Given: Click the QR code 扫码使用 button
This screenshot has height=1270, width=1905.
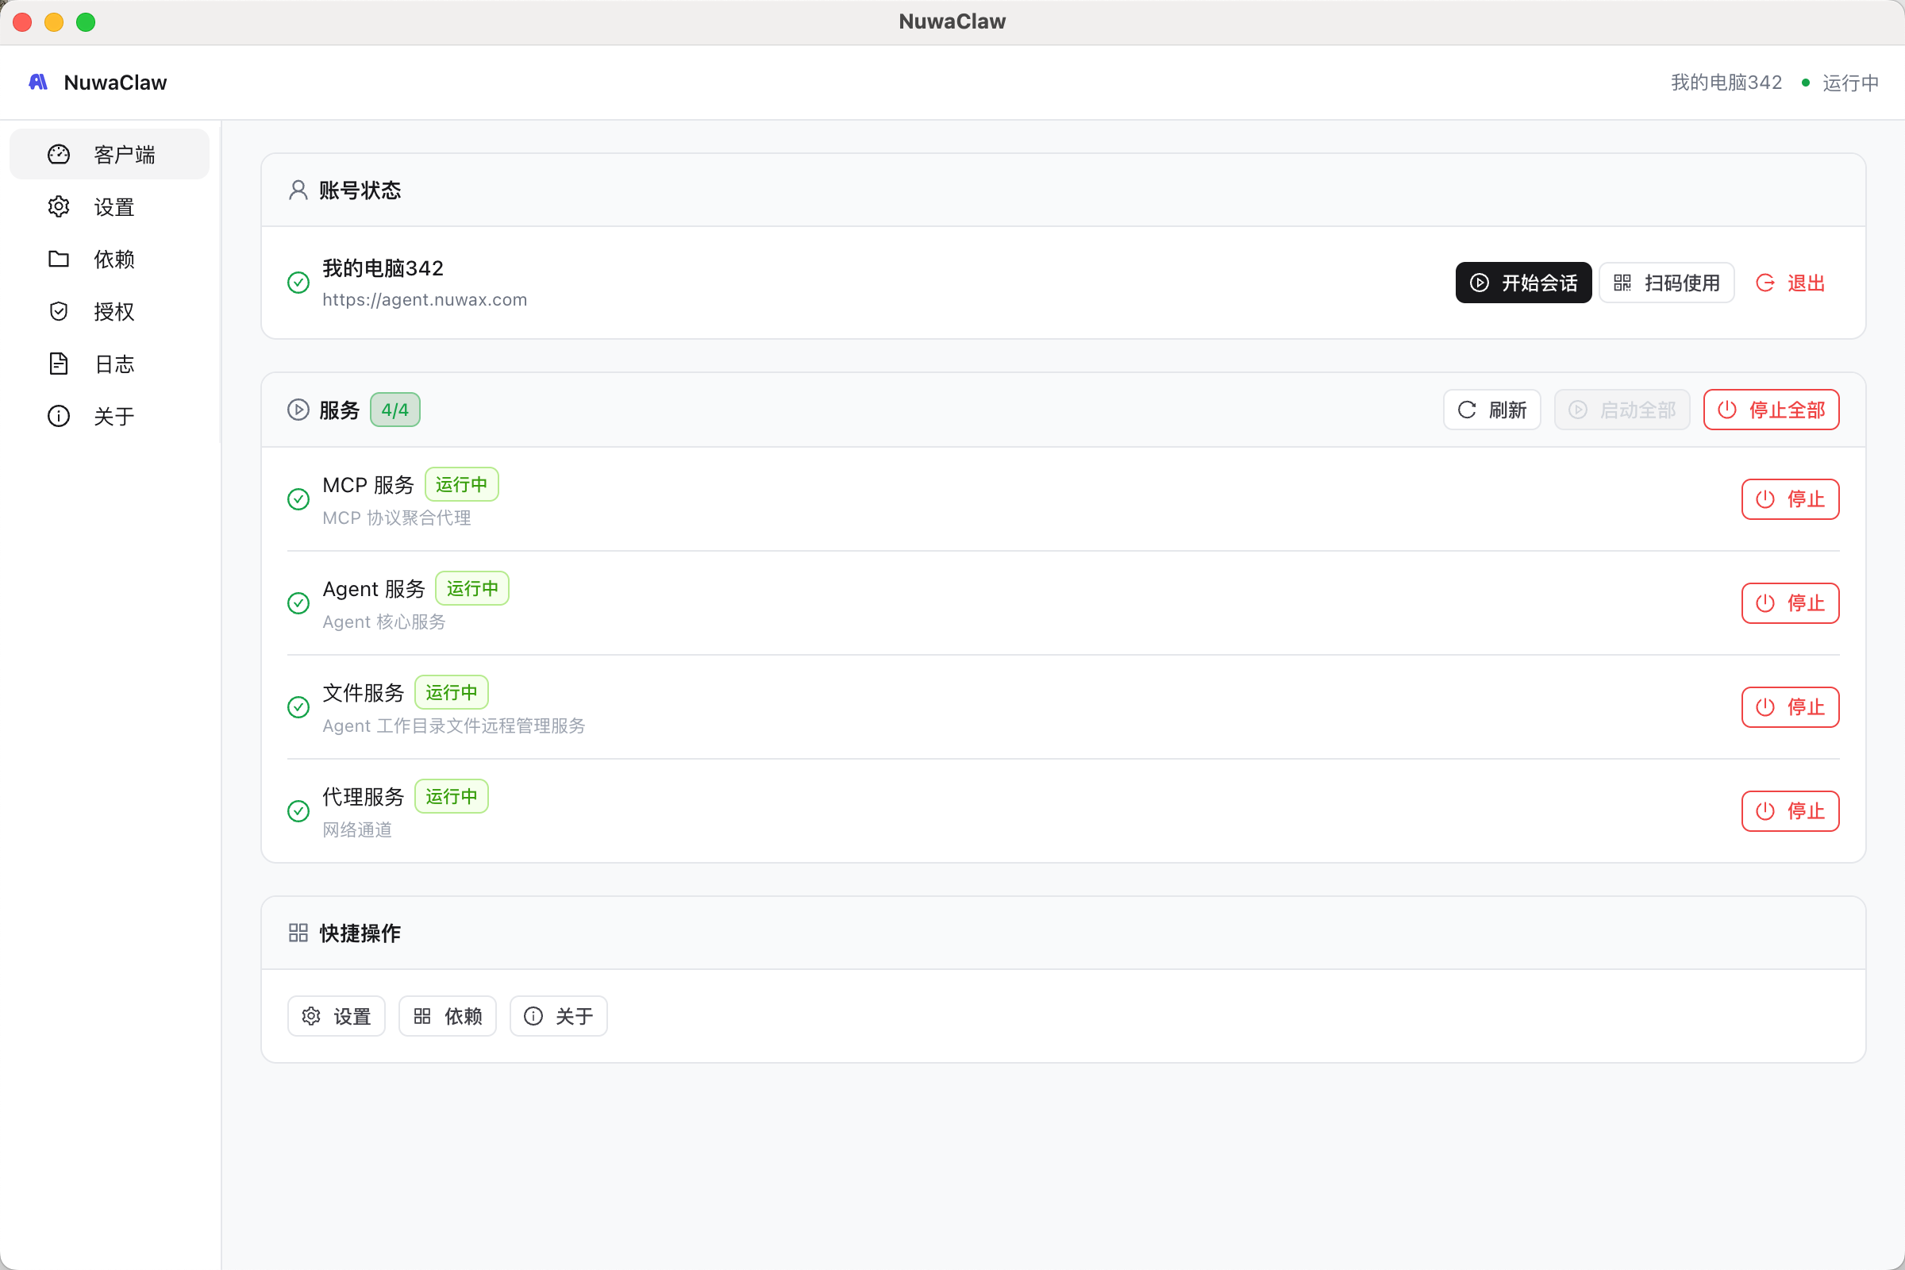Looking at the screenshot, I should pyautogui.click(x=1666, y=283).
